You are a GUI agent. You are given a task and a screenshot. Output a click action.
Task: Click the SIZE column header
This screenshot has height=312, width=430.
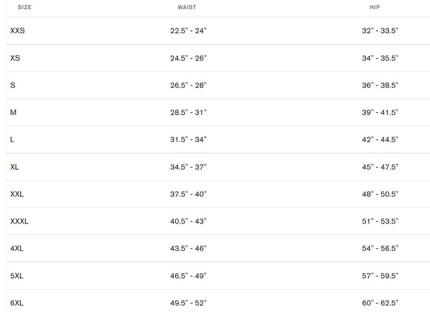point(24,8)
